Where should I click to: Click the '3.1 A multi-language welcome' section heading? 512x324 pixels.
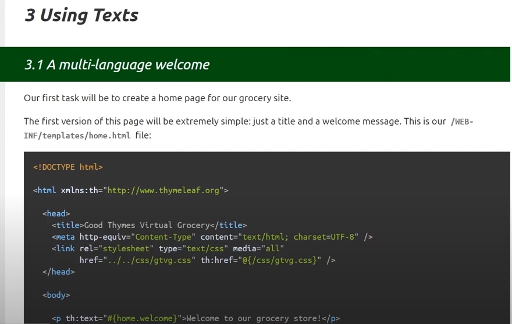117,65
